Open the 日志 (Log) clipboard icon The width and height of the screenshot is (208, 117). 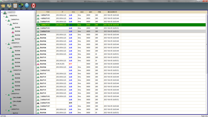point(15,6)
